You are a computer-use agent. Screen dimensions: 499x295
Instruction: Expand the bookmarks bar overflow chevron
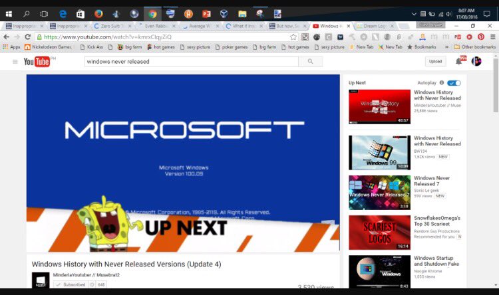pos(446,47)
